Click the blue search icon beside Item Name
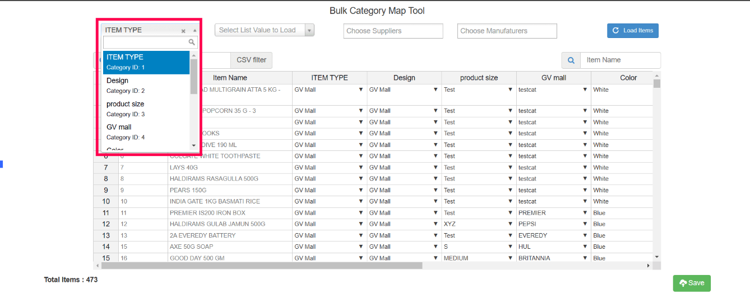This screenshot has width=750, height=303. coord(571,60)
